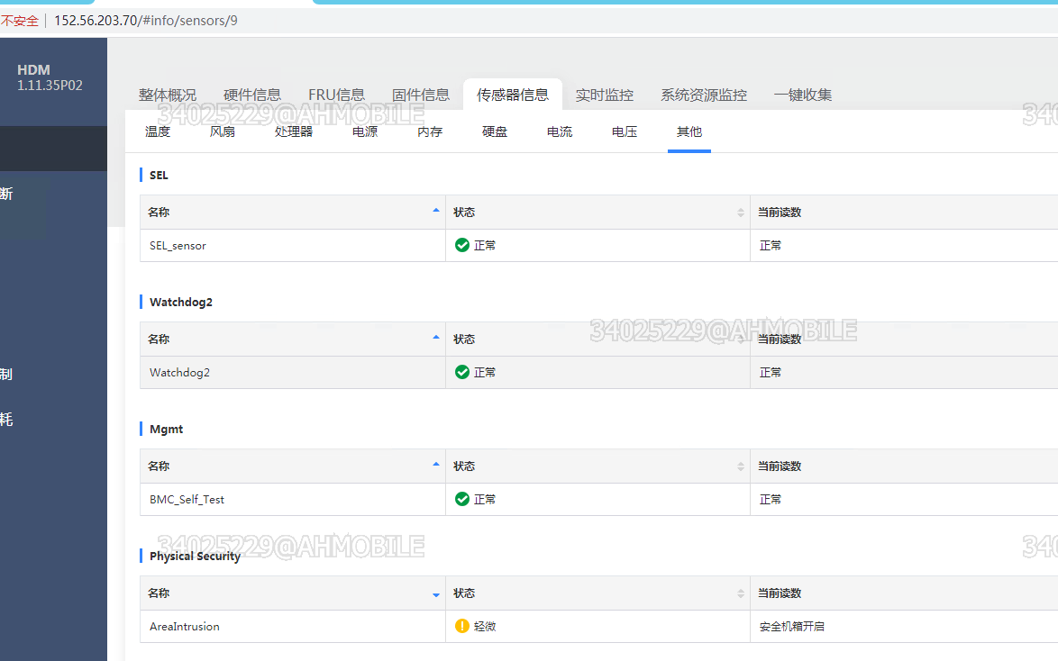Click the SEL section heading
This screenshot has width=1058, height=661.
[x=159, y=176]
